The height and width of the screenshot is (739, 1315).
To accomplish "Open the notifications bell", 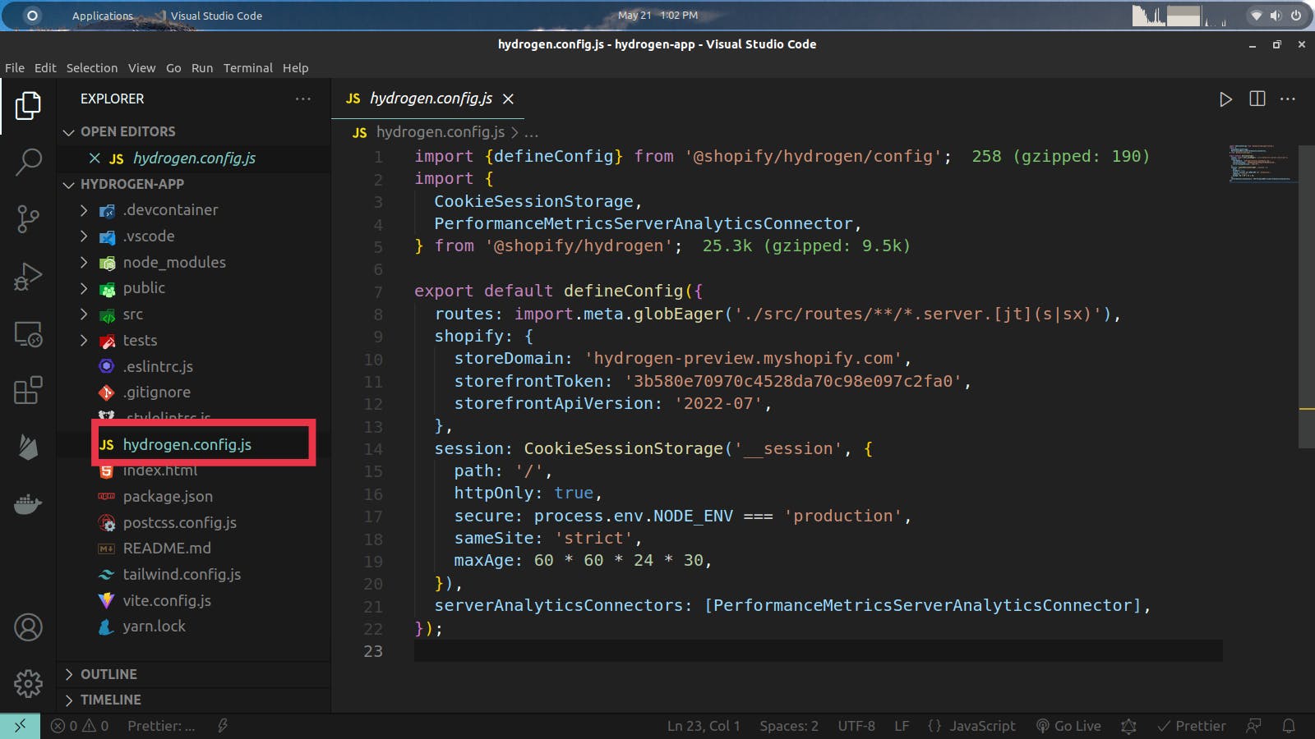I will coord(1289,726).
